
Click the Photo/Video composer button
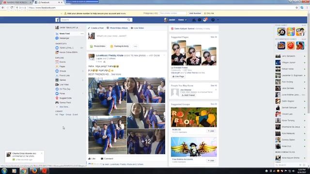tap(98, 46)
